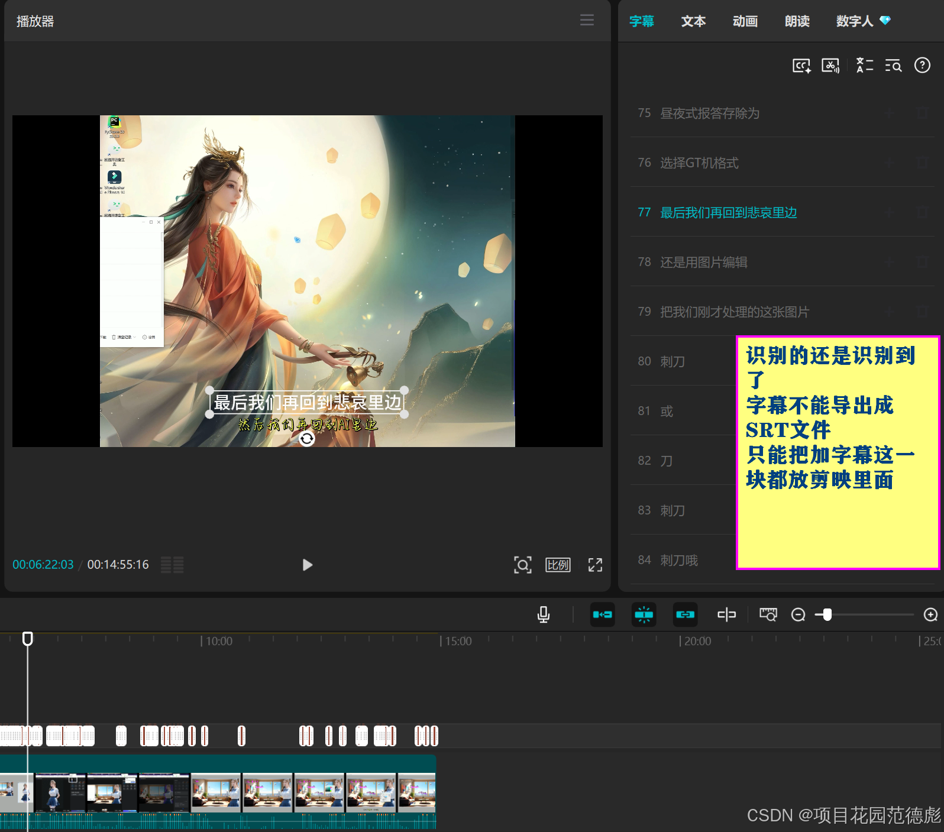
Task: Select subtitle line 78 还是用图片编辑
Action: 783,262
